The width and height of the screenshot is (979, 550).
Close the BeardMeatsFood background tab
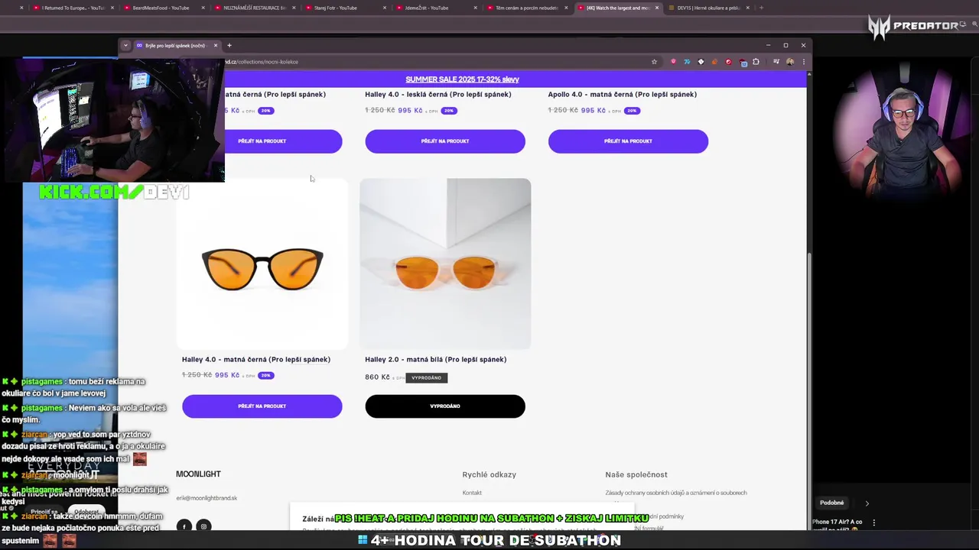pos(203,8)
